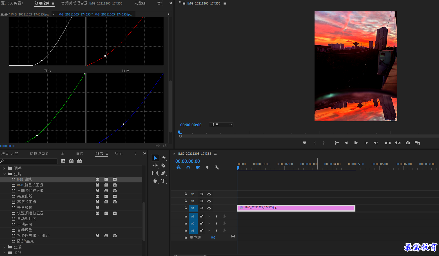Click Mark In bracket icon
This screenshot has width=439, height=256.
click(x=315, y=143)
